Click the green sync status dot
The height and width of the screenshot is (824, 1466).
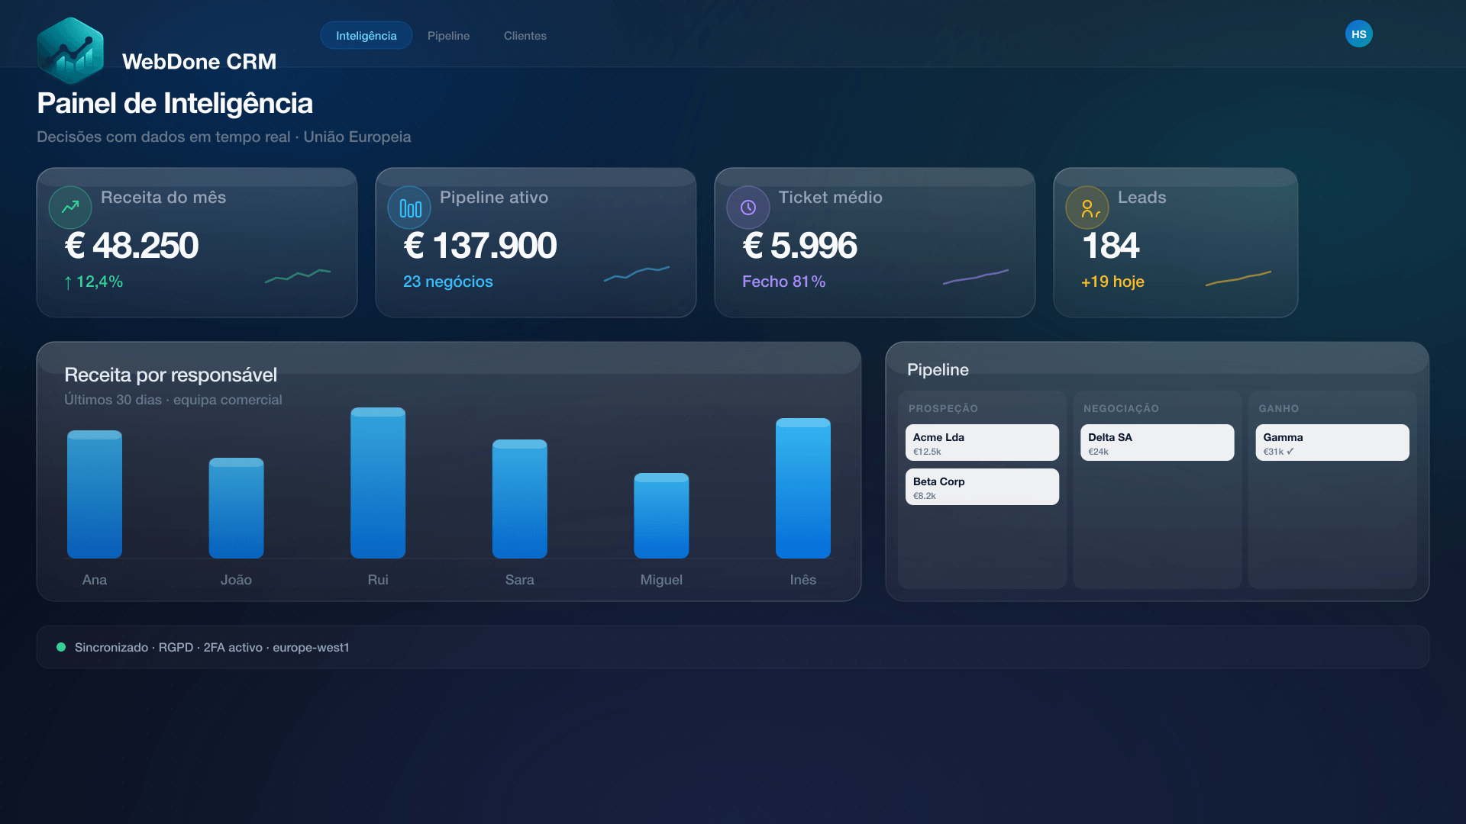coord(61,647)
